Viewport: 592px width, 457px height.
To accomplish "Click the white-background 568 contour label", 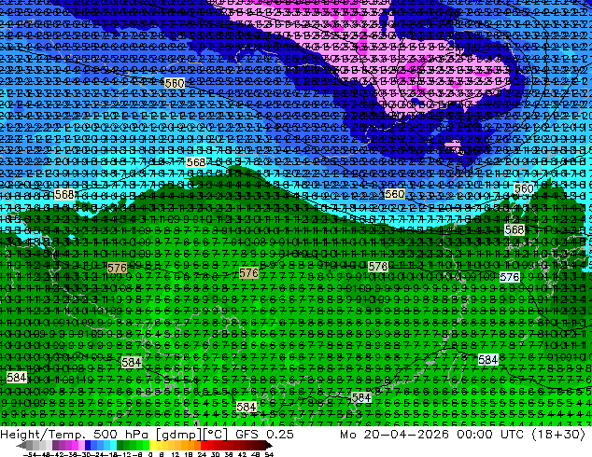I will (514, 229).
